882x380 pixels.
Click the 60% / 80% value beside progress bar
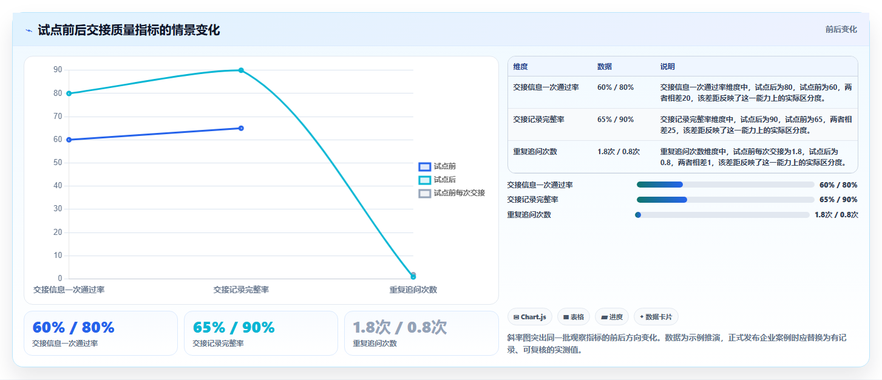(x=838, y=185)
